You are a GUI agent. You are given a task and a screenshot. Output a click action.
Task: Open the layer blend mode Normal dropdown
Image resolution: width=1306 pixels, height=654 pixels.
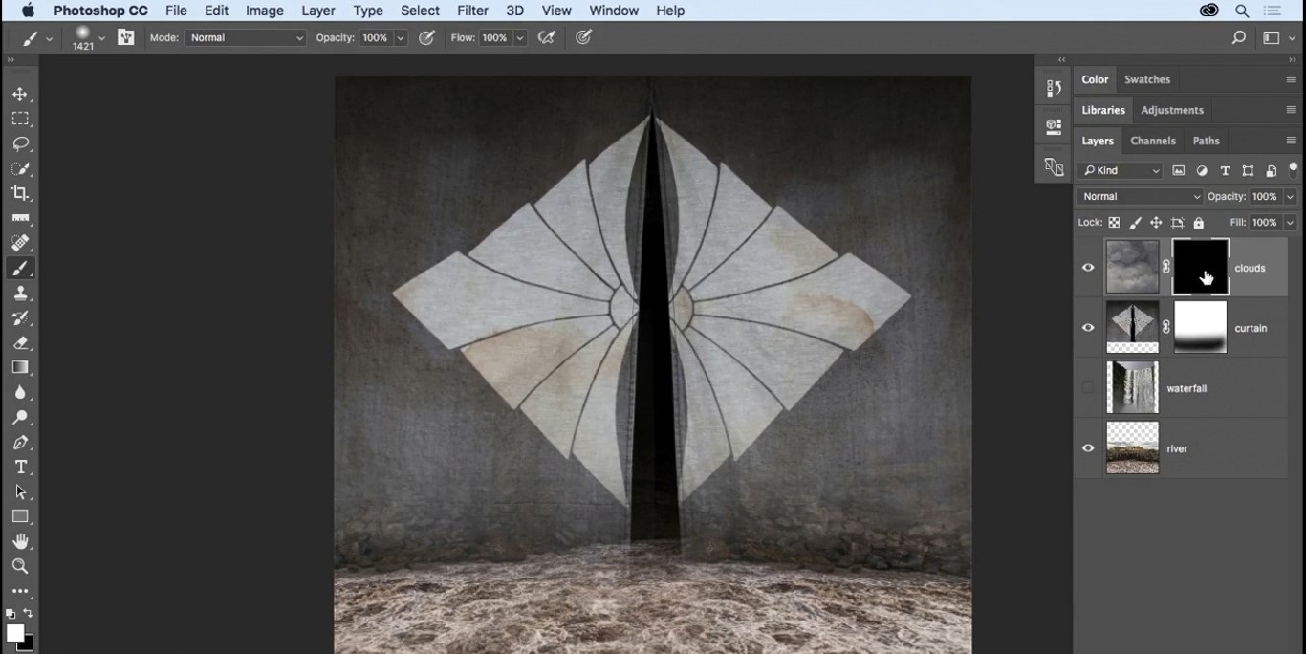coord(1140,197)
